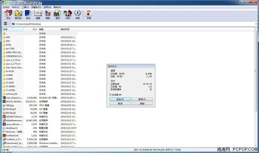
Task: Select the cpu-z_1.74-en folder row
Action: pyautogui.click(x=40, y=60)
